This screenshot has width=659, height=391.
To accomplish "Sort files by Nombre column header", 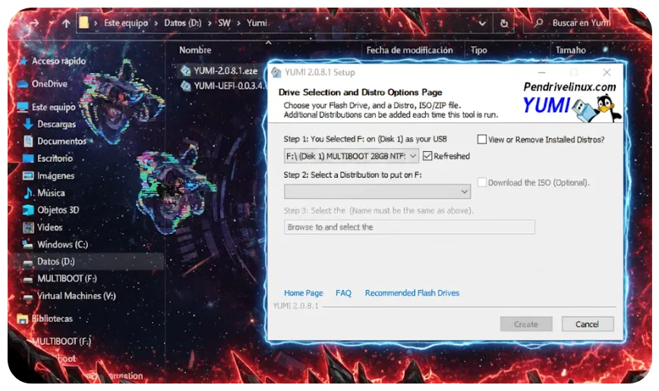I will 195,50.
